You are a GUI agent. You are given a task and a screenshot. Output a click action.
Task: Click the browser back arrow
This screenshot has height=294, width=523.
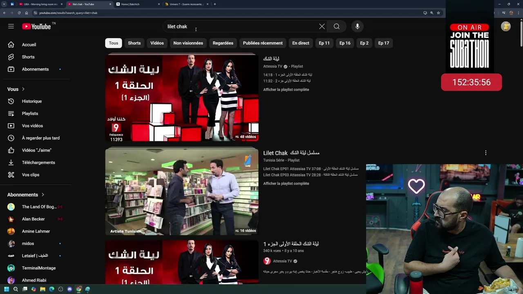[4, 13]
